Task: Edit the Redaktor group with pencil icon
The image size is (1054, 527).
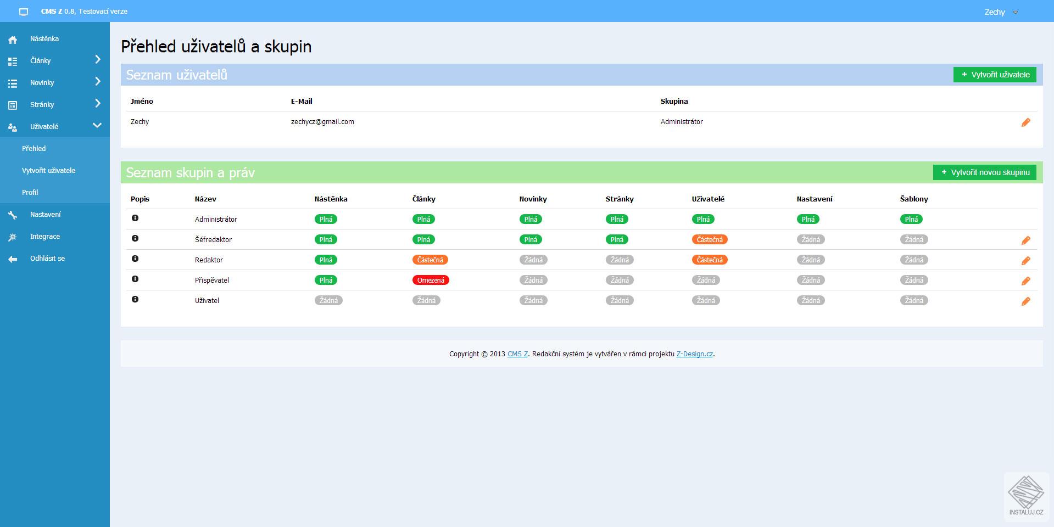Action: 1025,261
